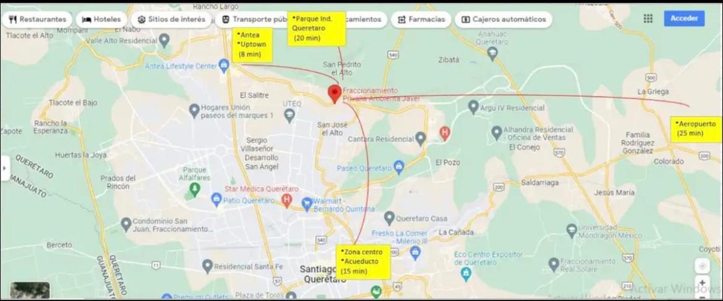
Task: Select the Queretaro Casa location pin
Action: point(390,218)
